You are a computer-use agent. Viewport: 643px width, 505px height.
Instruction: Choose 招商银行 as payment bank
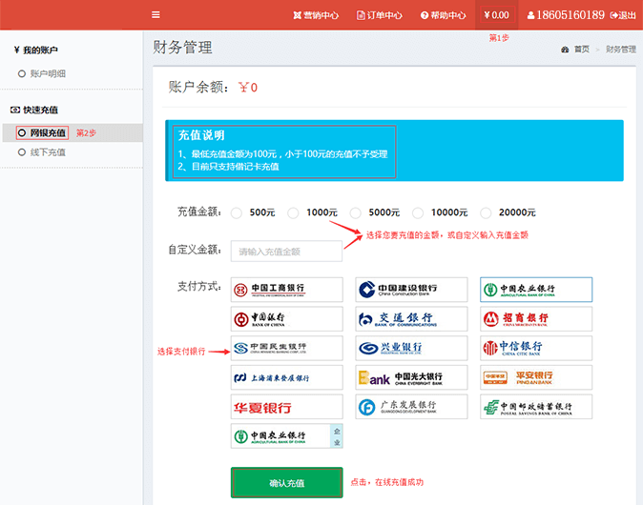pos(535,319)
